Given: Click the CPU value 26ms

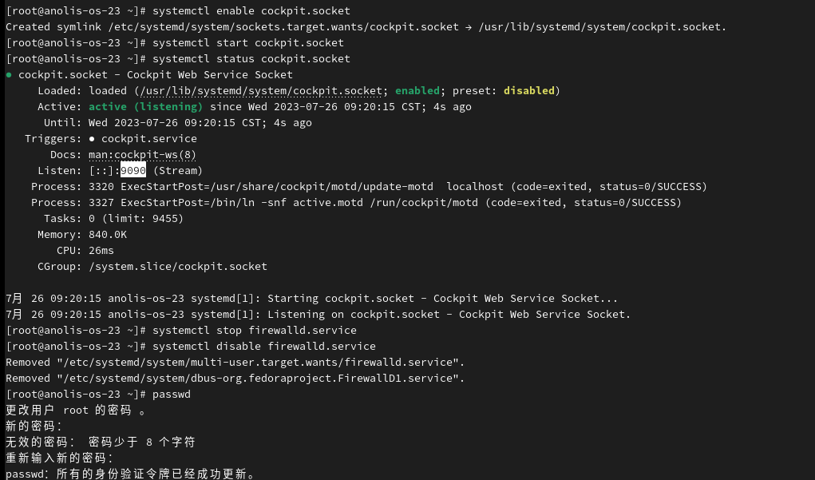Looking at the screenshot, I should [x=101, y=251].
